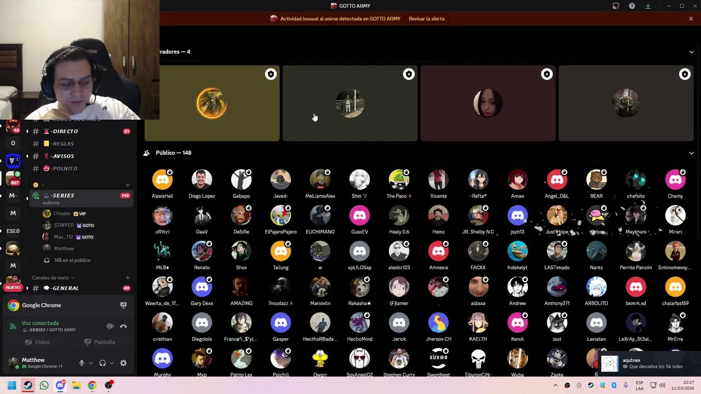Share screen with Pantalla button
The image size is (701, 394).
[x=100, y=342]
